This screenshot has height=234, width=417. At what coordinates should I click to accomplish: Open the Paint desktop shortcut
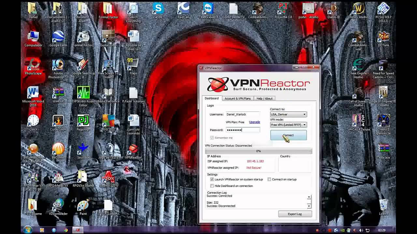[x=83, y=207]
